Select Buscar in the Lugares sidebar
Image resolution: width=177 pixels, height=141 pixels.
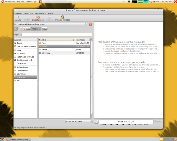[x=19, y=43]
